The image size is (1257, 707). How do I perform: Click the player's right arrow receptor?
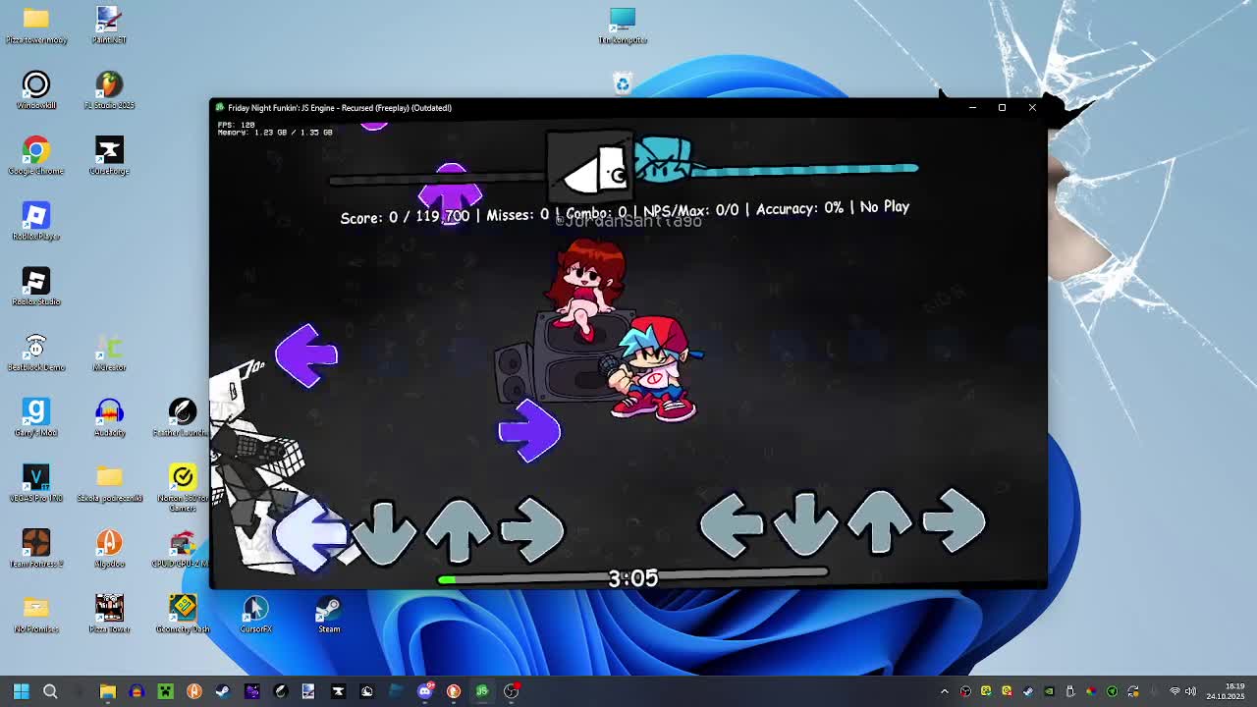point(954,524)
